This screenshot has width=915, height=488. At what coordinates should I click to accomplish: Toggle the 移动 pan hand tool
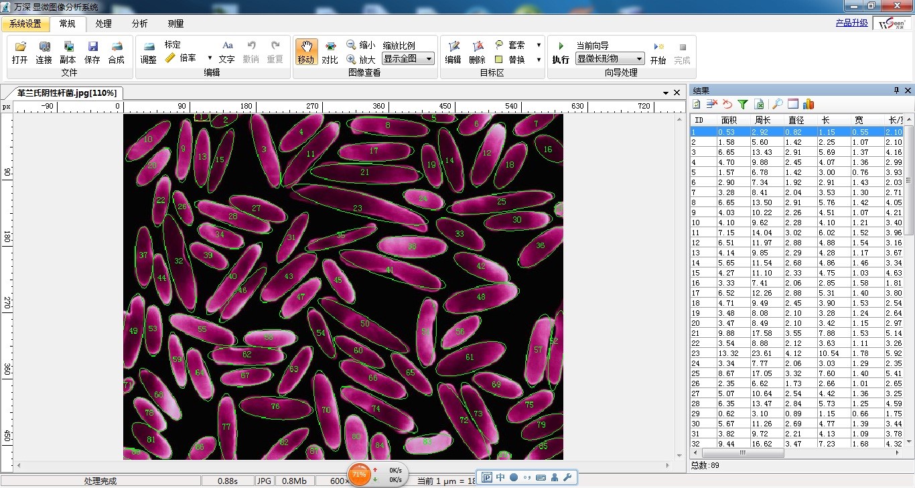click(305, 52)
